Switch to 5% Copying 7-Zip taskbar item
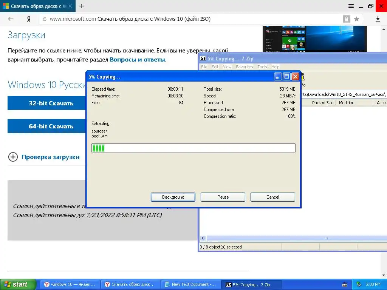 [x=251, y=284]
